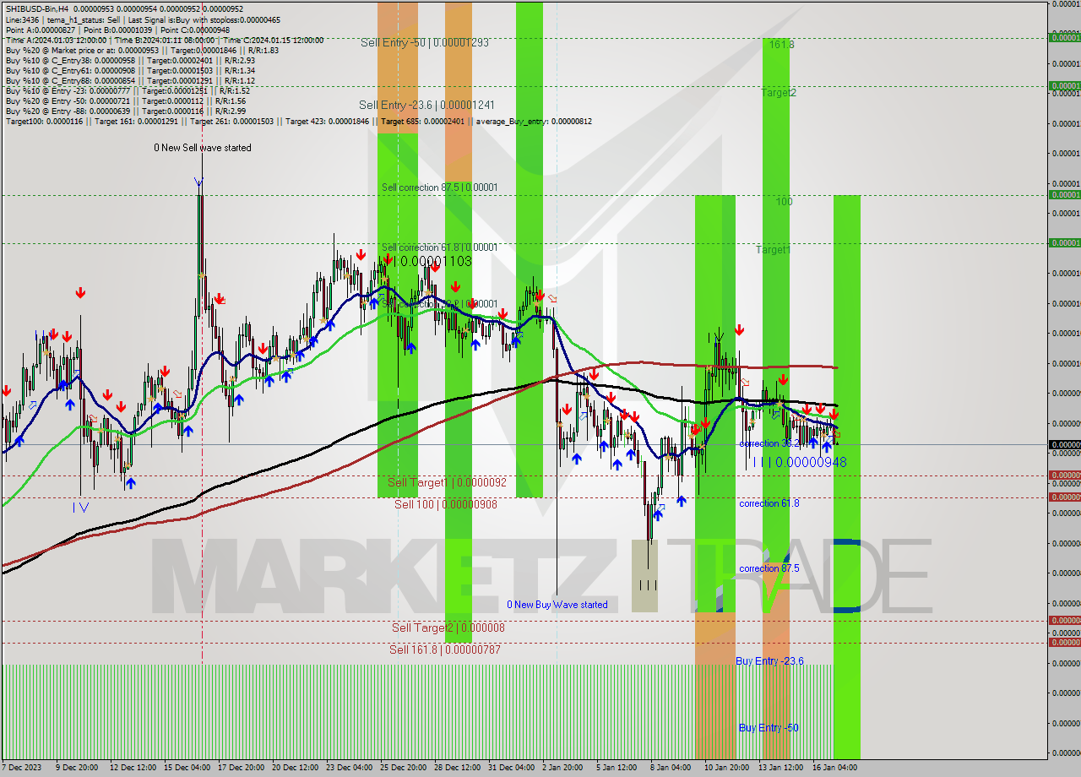Click the blue up arrow near the 16 Jan candles

827,447
